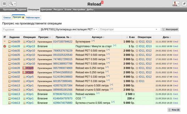Click the tools icon in table header

(5, 37)
